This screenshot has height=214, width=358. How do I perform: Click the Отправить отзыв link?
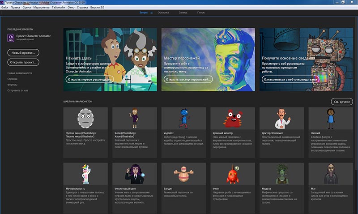point(17,90)
